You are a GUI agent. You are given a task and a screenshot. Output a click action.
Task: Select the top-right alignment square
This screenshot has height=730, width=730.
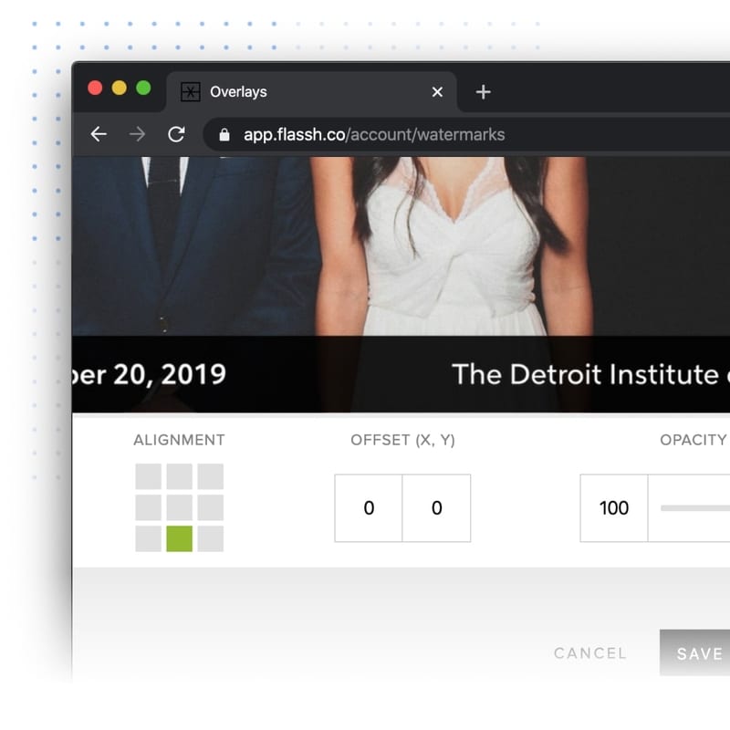coord(211,476)
